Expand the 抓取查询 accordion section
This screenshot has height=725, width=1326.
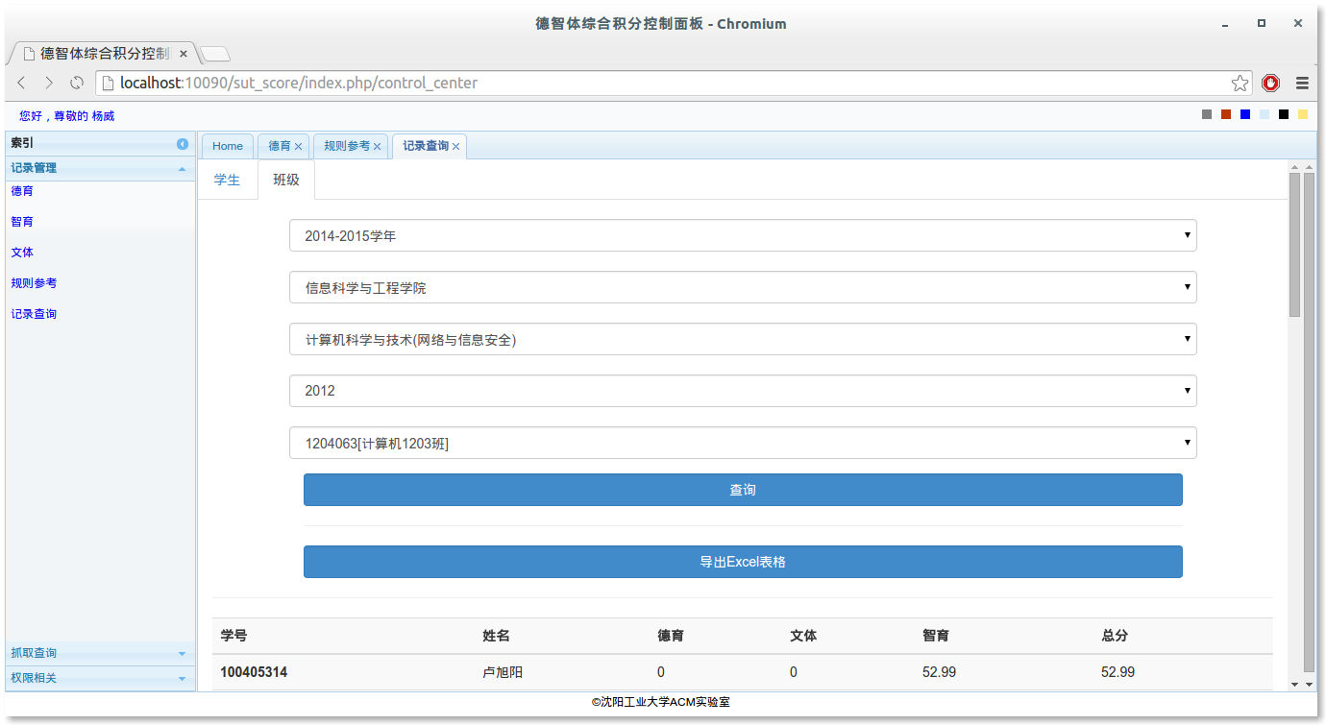coord(100,653)
